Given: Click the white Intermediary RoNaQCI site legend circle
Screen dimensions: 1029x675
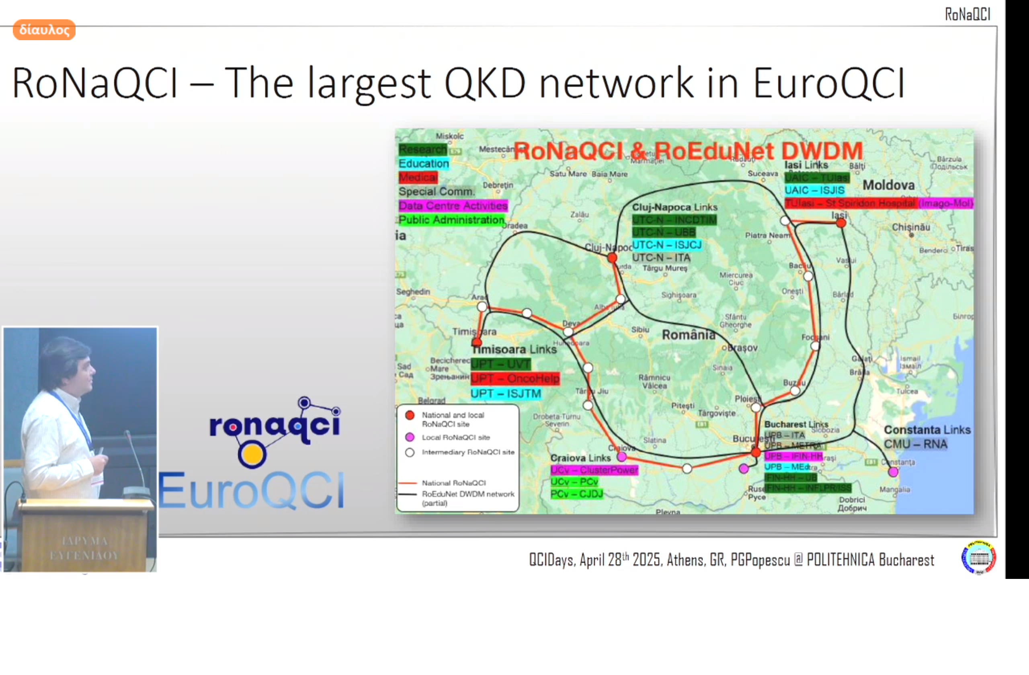Looking at the screenshot, I should 410,452.
